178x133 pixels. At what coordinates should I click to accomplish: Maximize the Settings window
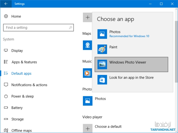point(161,4)
